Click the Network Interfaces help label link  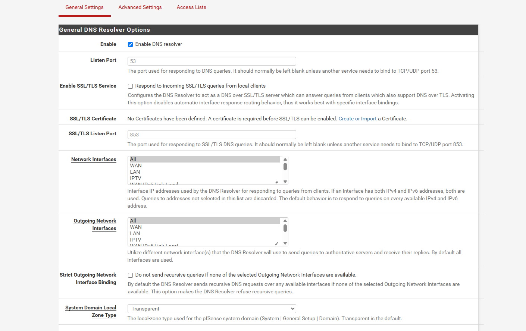click(94, 160)
